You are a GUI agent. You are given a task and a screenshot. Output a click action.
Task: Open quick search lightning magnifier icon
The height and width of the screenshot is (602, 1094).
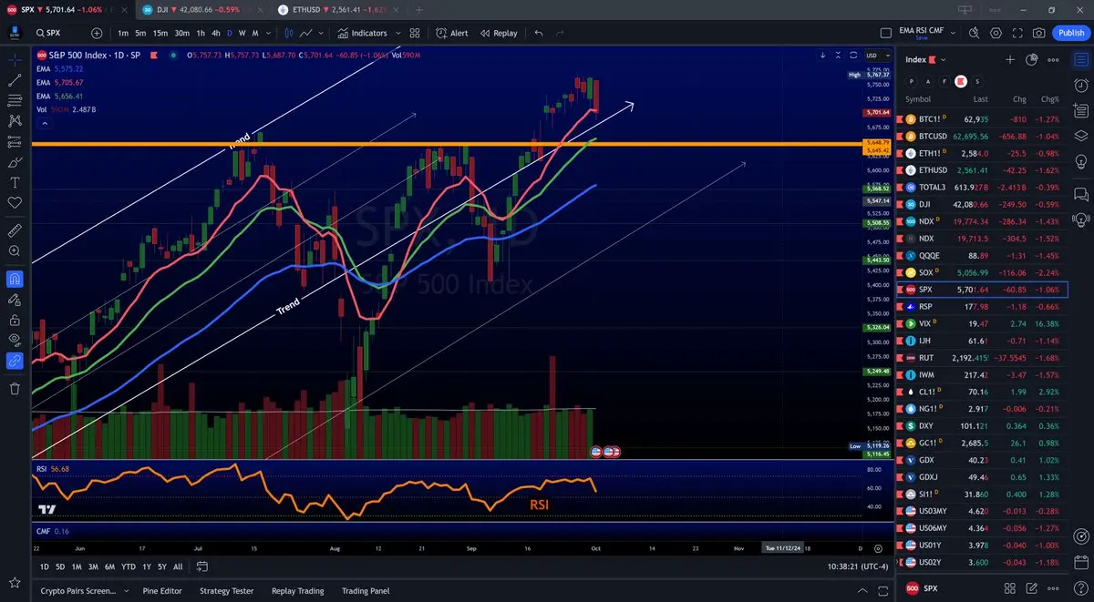(975, 33)
